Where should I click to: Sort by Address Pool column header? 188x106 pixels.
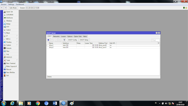click(104, 43)
